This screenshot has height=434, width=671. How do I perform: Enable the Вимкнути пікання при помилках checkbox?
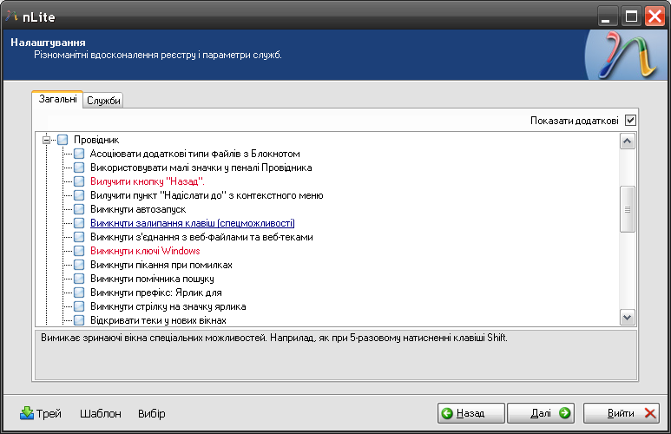[x=79, y=265]
